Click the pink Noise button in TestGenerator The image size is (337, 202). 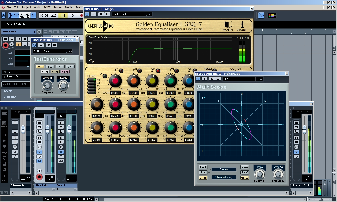(x=65, y=72)
